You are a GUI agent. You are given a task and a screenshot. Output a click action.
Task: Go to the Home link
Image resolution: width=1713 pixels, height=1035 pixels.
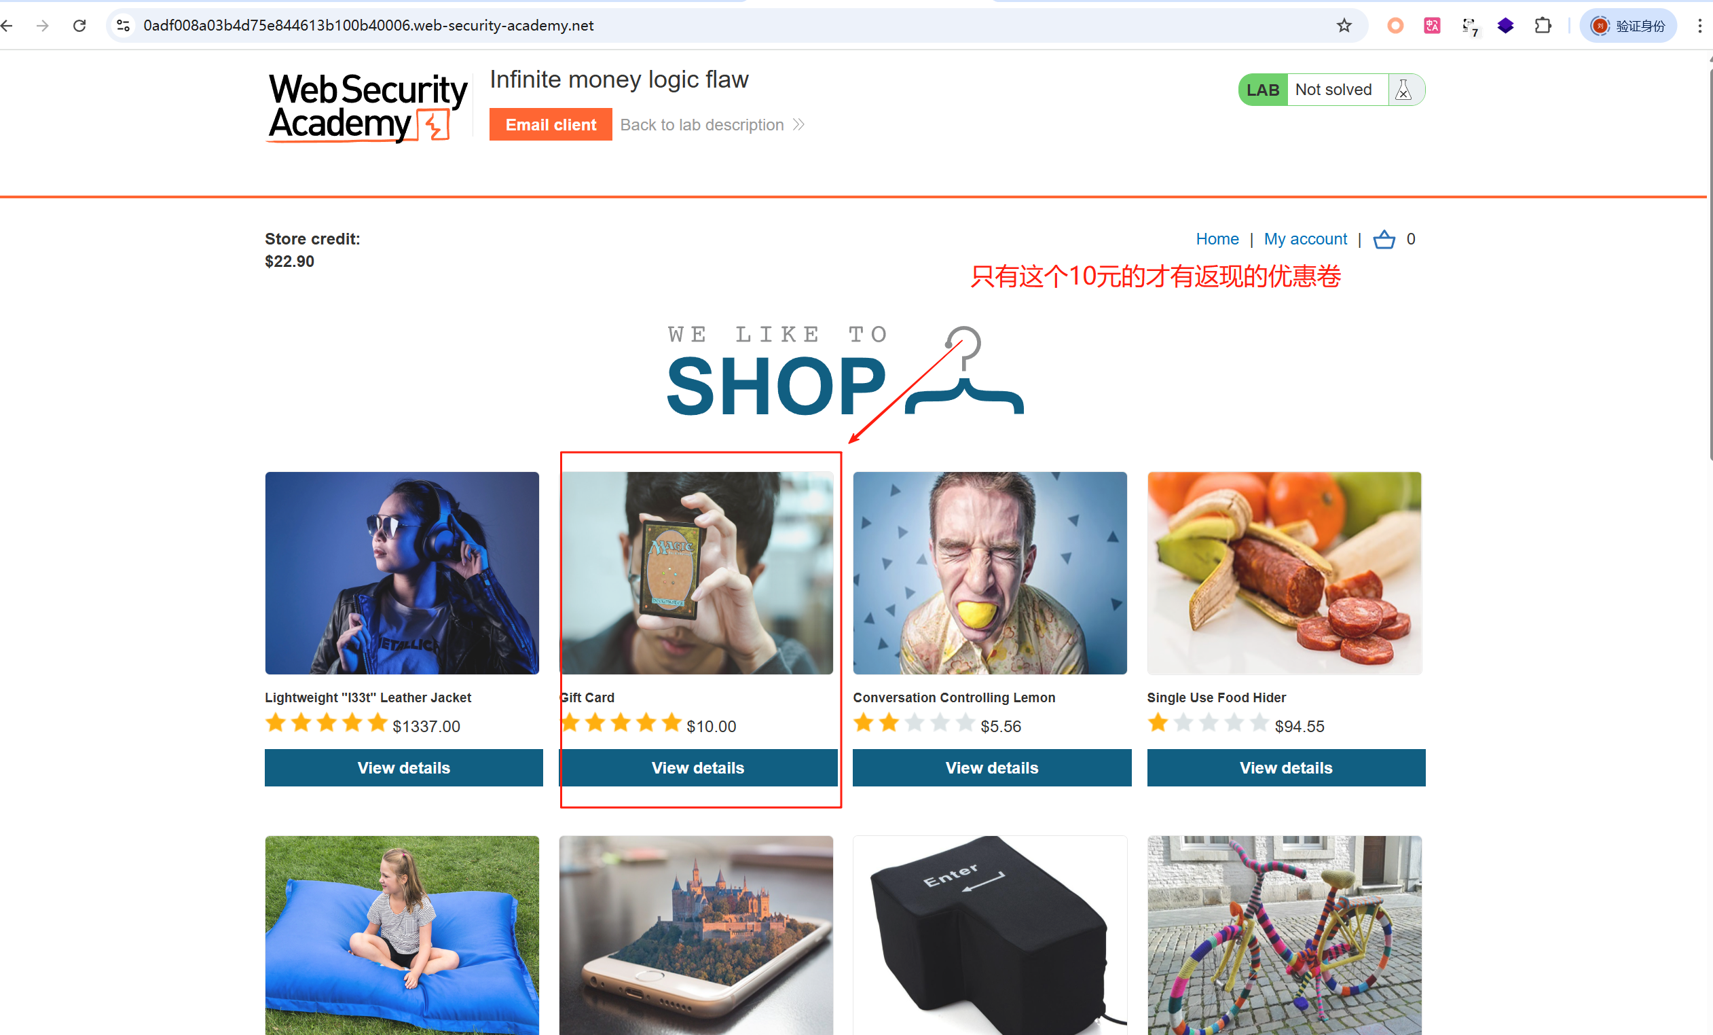(x=1217, y=239)
